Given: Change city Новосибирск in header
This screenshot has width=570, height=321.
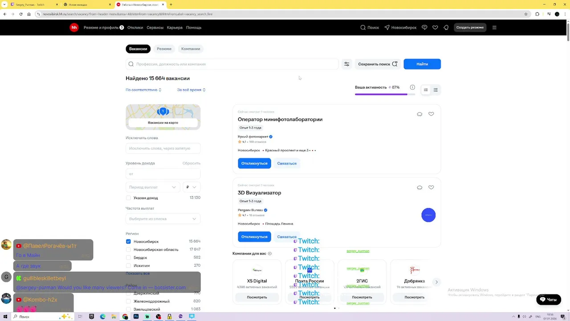Looking at the screenshot, I should coord(400,28).
